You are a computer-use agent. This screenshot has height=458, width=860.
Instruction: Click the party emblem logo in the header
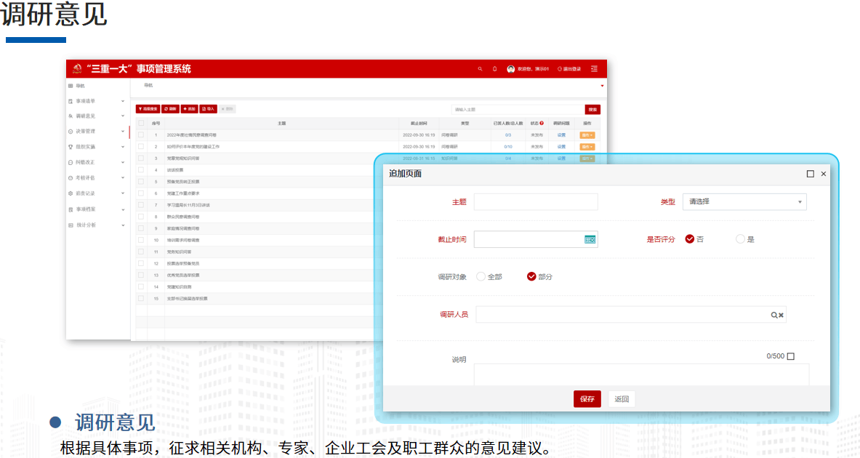(x=77, y=68)
